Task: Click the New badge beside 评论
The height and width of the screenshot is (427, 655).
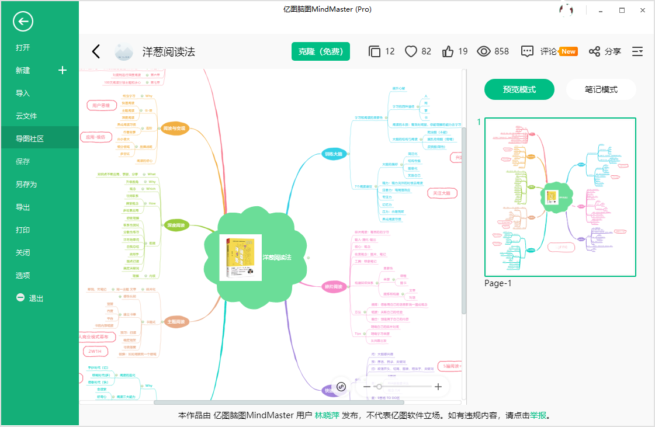Action: coord(568,51)
